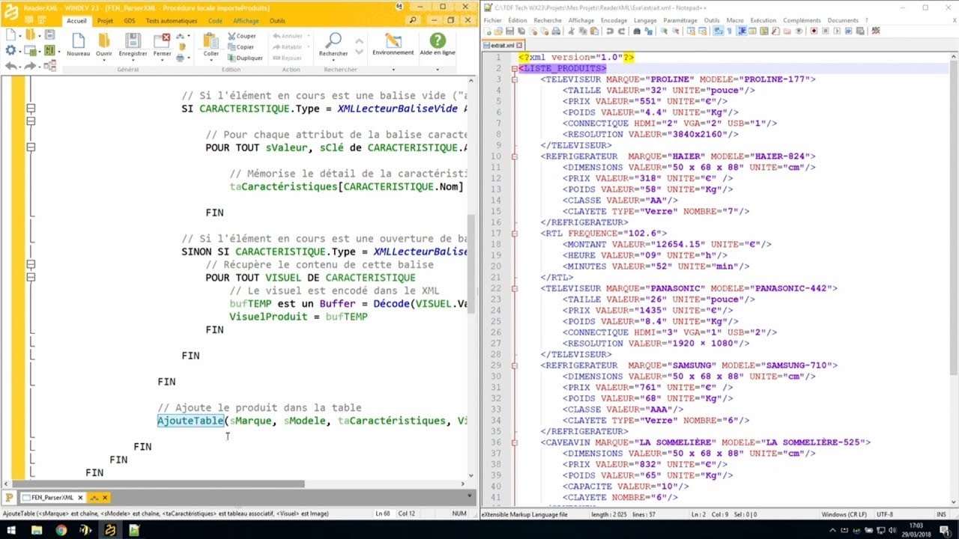Click Notepad++ spell check ABC icon
The width and height of the screenshot is (959, 539).
(x=875, y=31)
